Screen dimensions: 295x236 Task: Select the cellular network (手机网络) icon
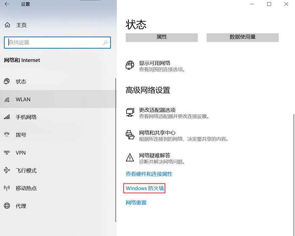click(x=8, y=117)
